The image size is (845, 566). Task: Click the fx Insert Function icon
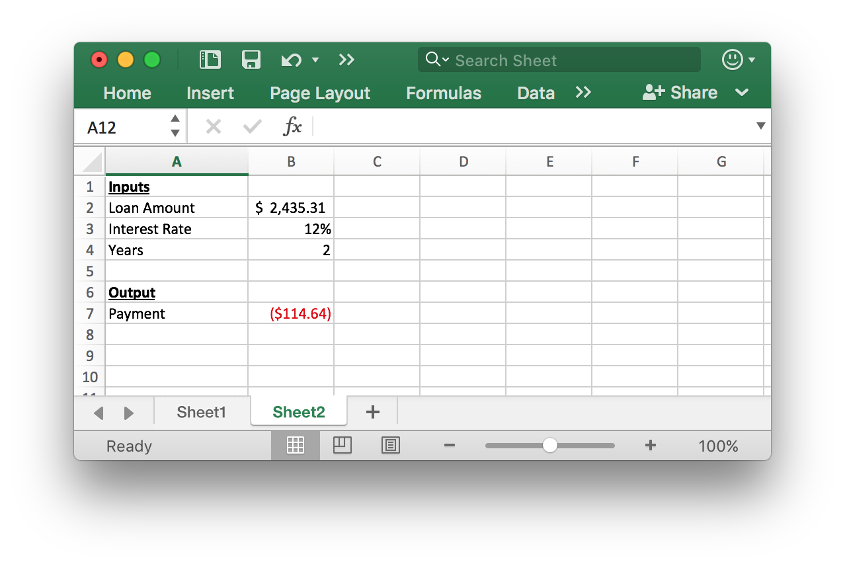(x=292, y=126)
